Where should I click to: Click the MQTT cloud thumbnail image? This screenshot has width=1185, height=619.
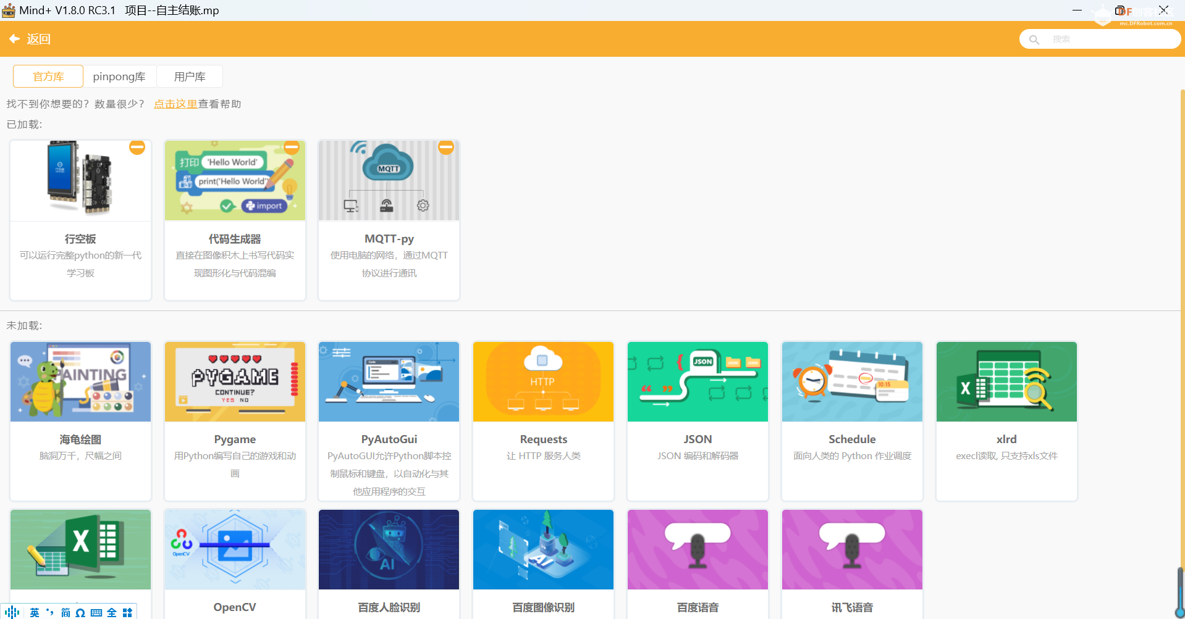click(389, 180)
